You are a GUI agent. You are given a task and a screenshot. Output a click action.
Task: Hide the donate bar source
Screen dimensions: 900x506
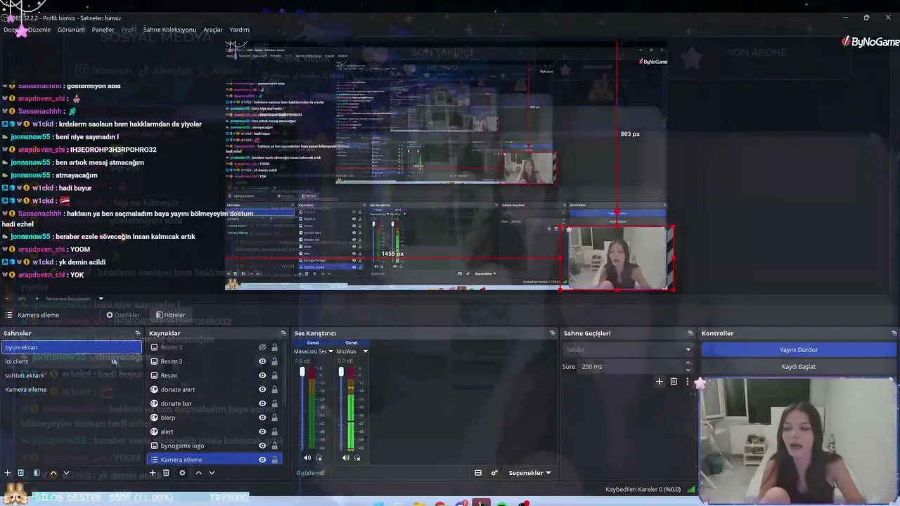[x=262, y=403]
